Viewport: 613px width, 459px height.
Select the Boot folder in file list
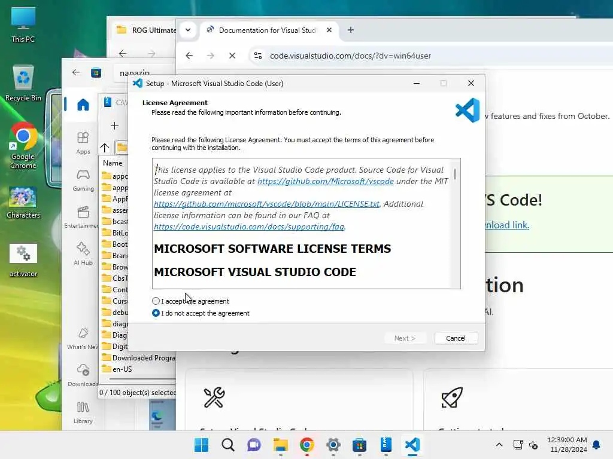(114, 244)
